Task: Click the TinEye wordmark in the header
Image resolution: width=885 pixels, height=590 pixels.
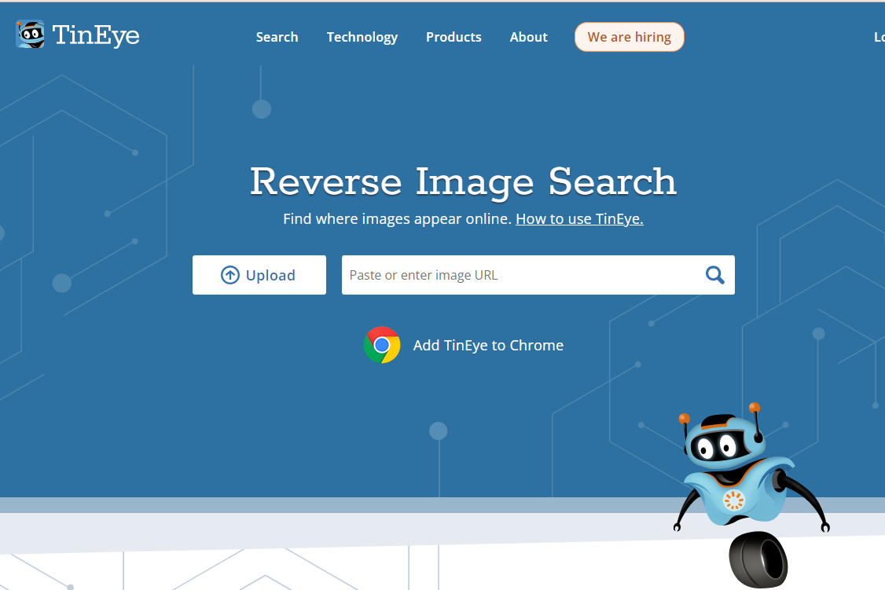Action: click(x=96, y=35)
